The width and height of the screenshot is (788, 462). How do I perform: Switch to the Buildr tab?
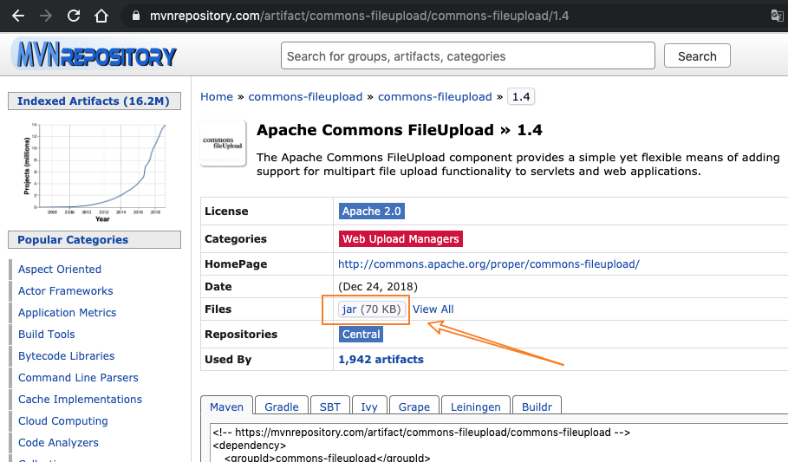(537, 407)
